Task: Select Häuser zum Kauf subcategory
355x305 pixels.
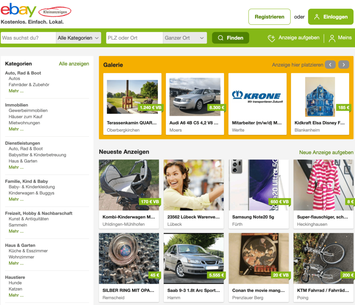Action: (x=25, y=117)
